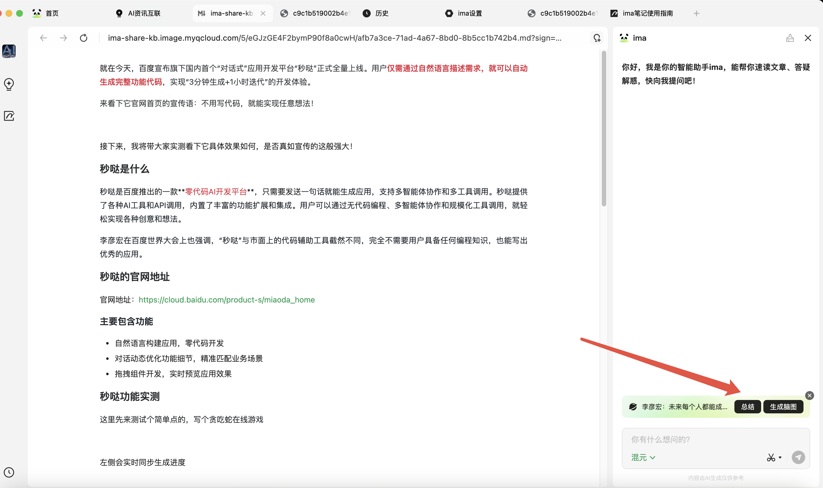Reload the current page
The width and height of the screenshot is (823, 488).
[84, 38]
